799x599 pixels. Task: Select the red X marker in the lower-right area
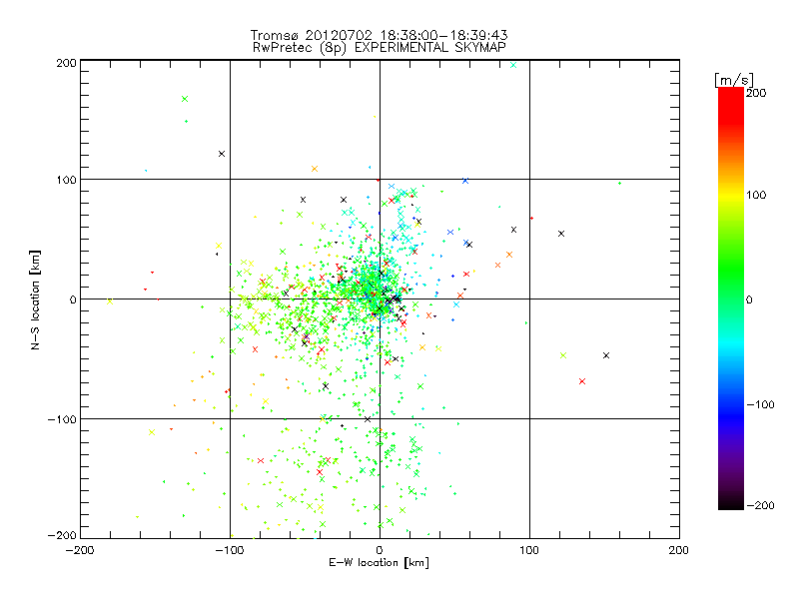pos(582,381)
